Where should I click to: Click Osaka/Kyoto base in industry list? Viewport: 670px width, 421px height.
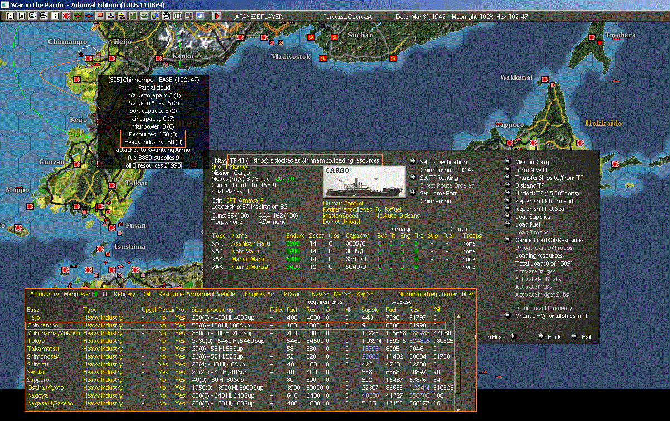click(x=46, y=388)
